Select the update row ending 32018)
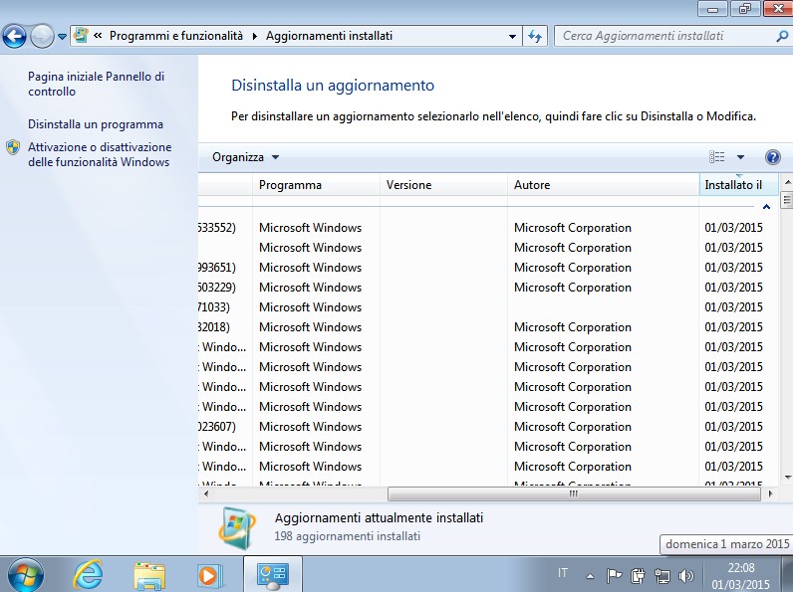793x592 pixels. (488, 327)
